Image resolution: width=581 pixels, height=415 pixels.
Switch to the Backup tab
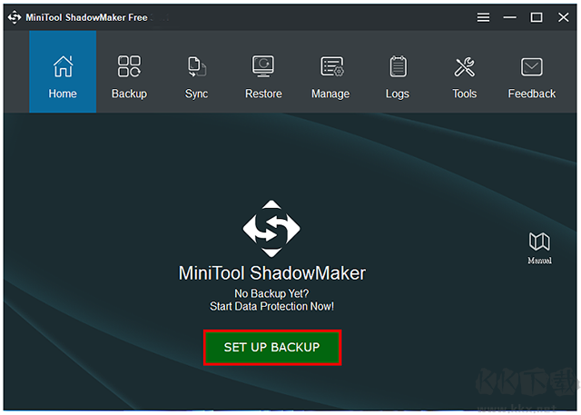(129, 72)
